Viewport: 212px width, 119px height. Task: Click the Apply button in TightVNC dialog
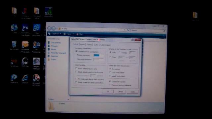point(132,92)
